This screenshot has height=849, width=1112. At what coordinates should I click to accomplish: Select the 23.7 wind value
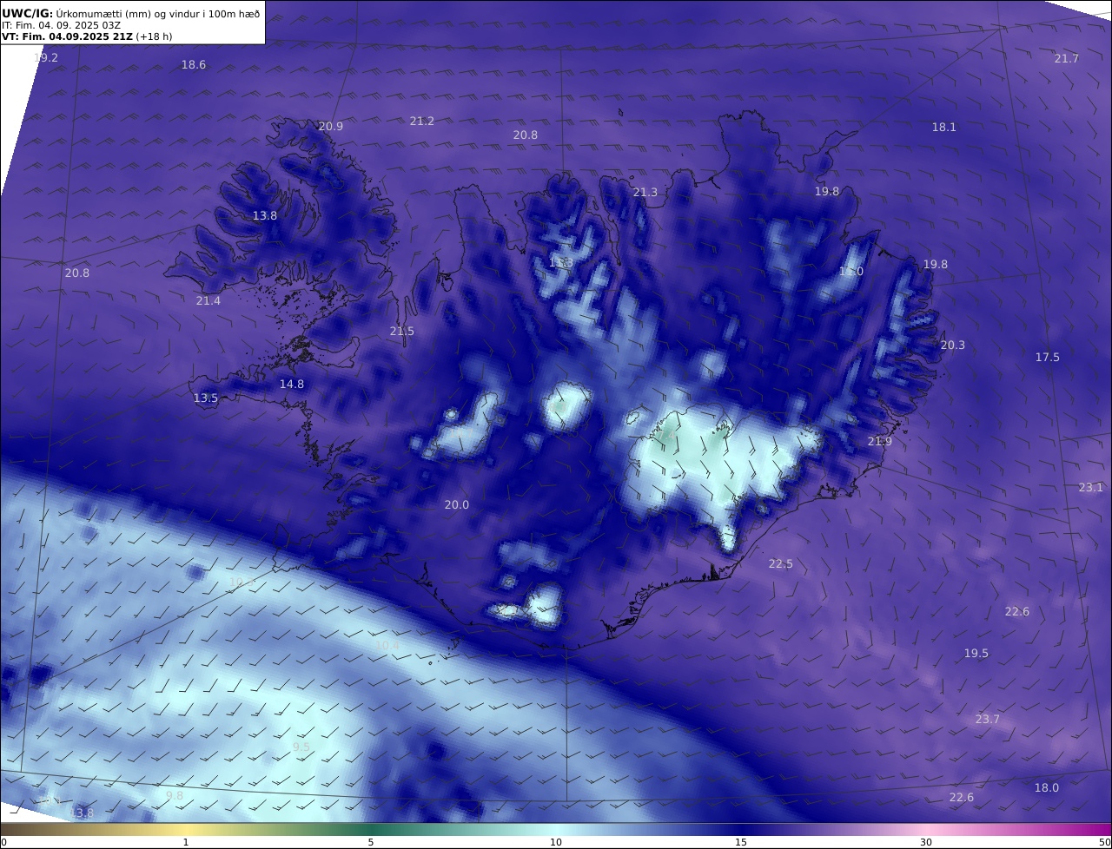pyautogui.click(x=987, y=720)
